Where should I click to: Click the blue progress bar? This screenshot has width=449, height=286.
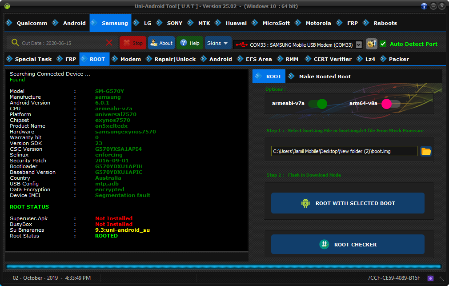tap(224, 266)
